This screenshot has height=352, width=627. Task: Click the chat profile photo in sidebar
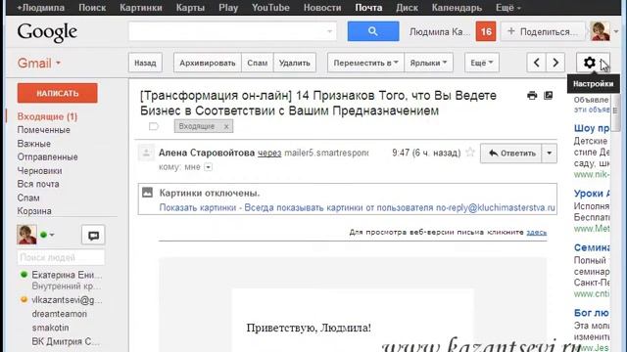pos(26,235)
